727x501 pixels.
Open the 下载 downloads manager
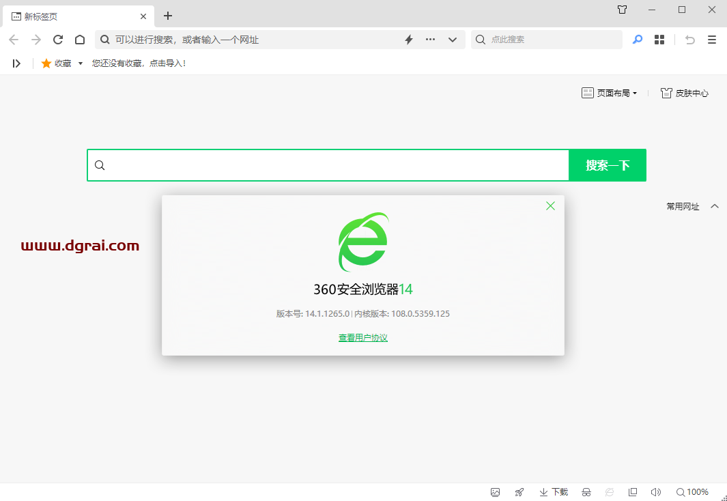pyautogui.click(x=554, y=492)
